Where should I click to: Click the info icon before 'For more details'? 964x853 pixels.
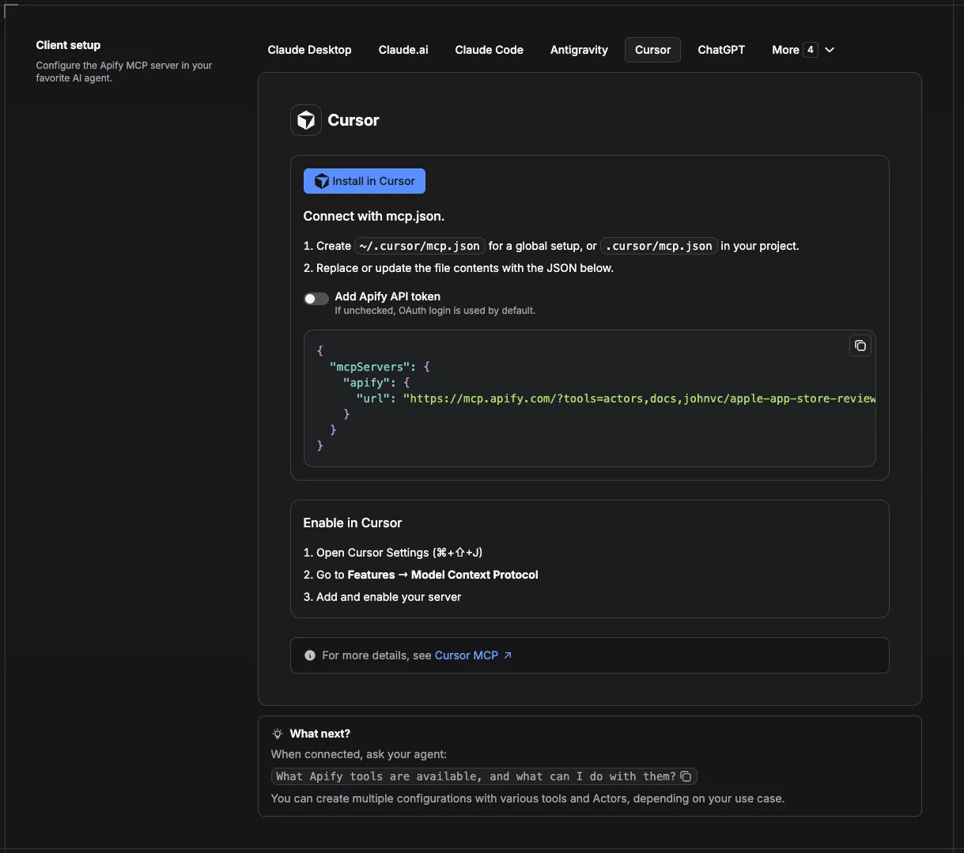(310, 655)
